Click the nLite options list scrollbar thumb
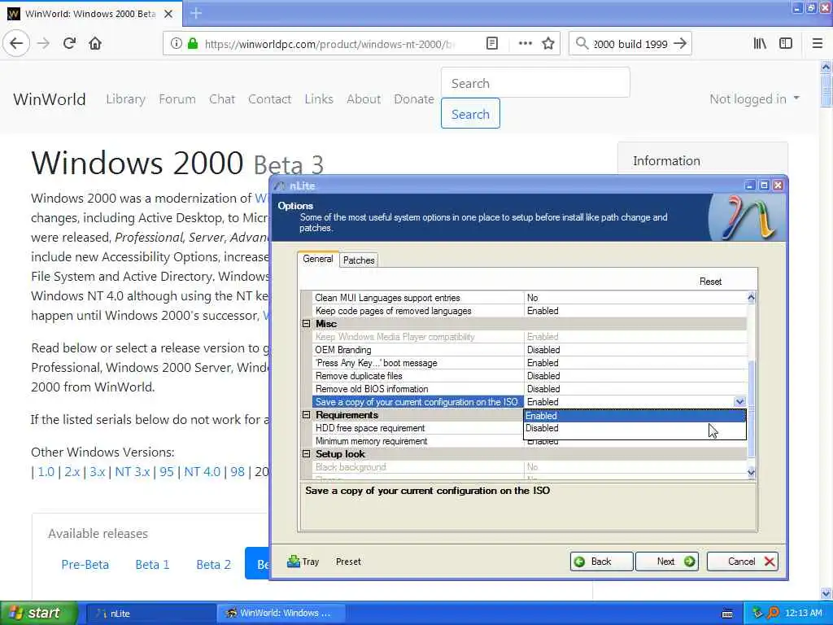This screenshot has height=625, width=833. pyautogui.click(x=751, y=409)
